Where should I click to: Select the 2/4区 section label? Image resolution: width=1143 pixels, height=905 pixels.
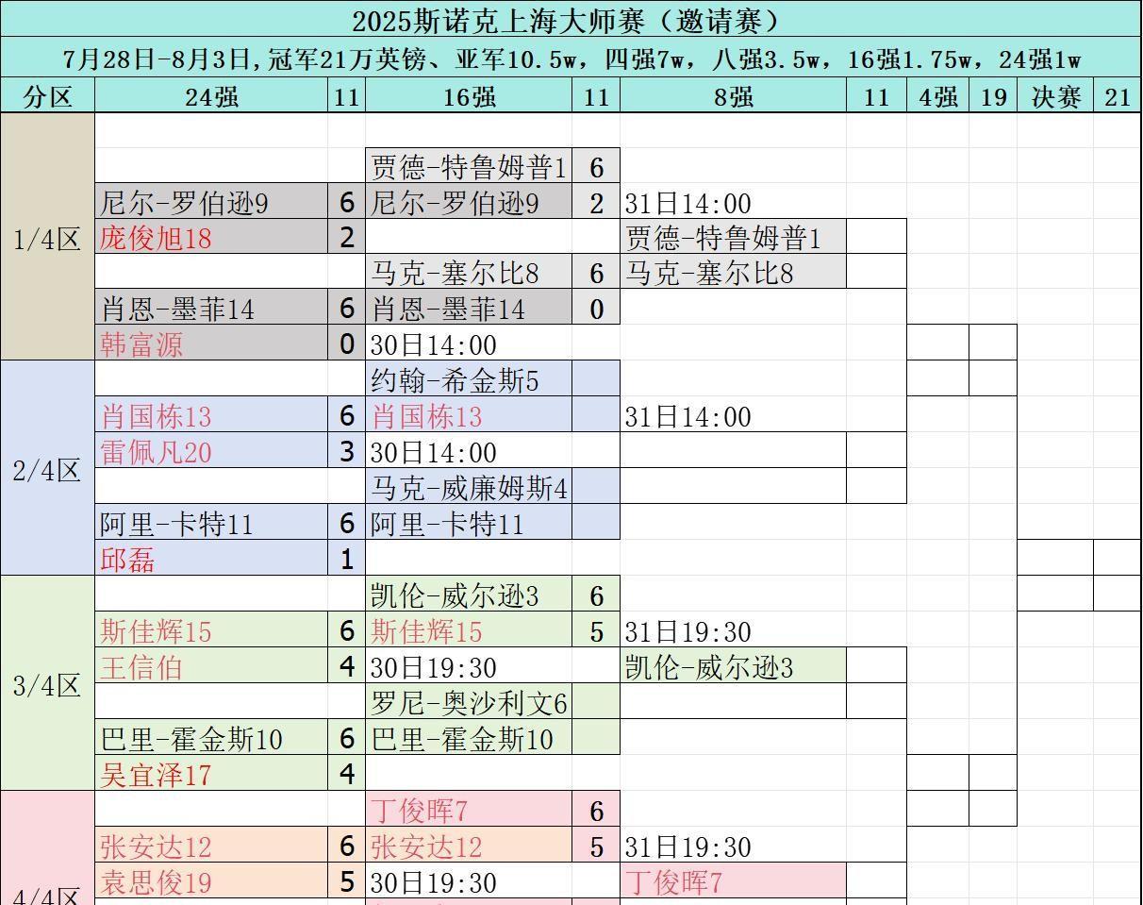(x=48, y=468)
